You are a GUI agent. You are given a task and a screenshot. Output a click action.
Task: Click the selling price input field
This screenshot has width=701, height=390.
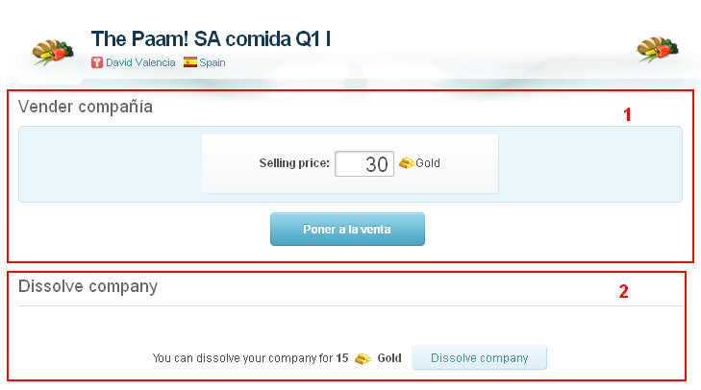364,163
